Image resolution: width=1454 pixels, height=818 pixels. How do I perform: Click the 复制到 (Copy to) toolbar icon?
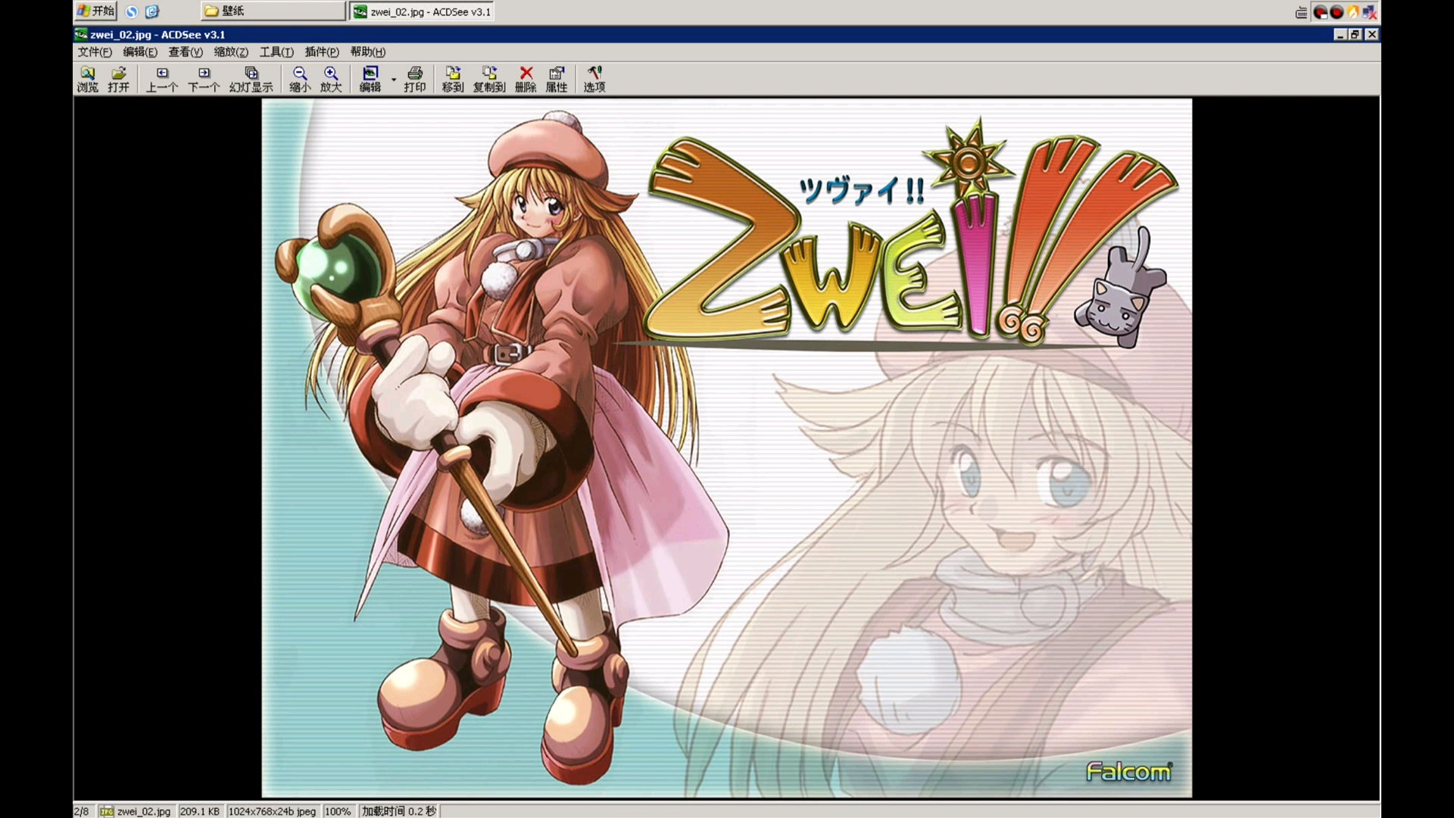click(489, 79)
